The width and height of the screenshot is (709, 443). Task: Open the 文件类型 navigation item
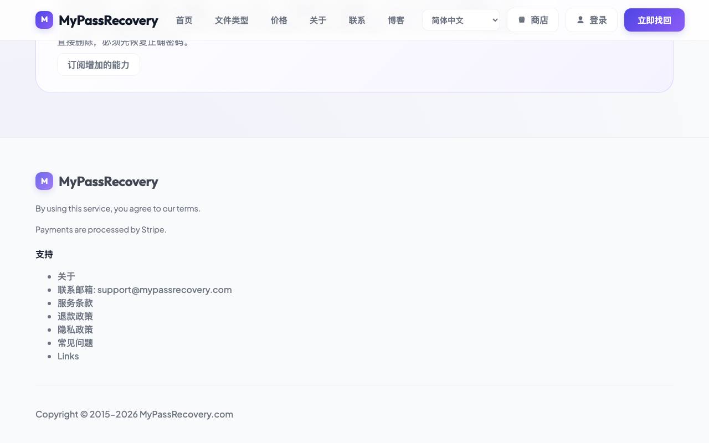pyautogui.click(x=232, y=20)
